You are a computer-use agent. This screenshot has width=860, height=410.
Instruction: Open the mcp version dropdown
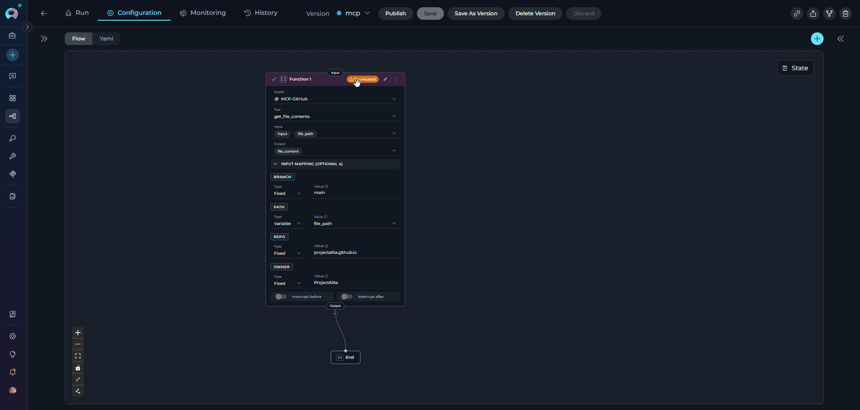pos(353,14)
